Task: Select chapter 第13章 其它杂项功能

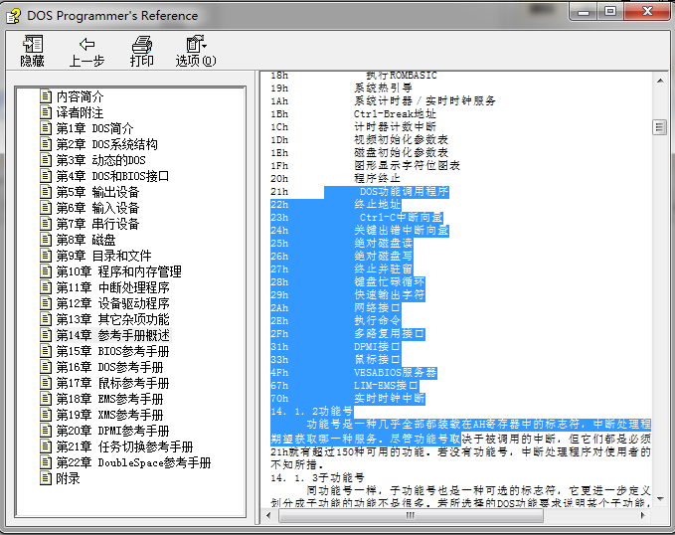Action: click(x=112, y=319)
